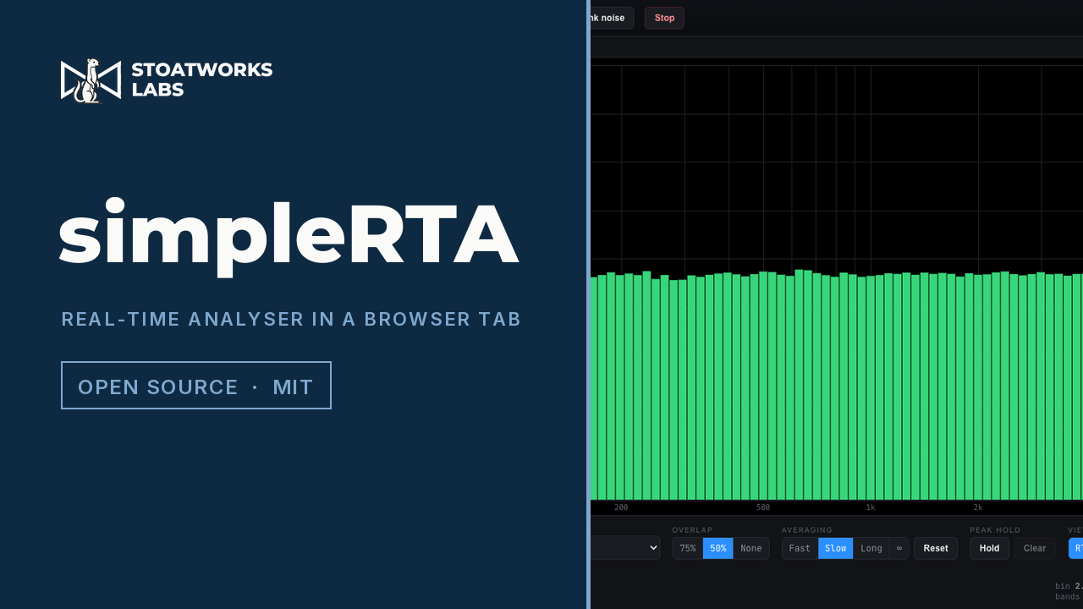
Task: Click the 200 frequency axis label
Action: (621, 507)
